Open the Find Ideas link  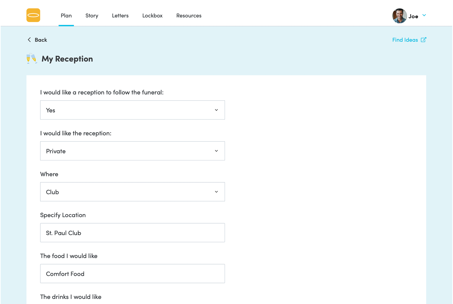tap(405, 40)
